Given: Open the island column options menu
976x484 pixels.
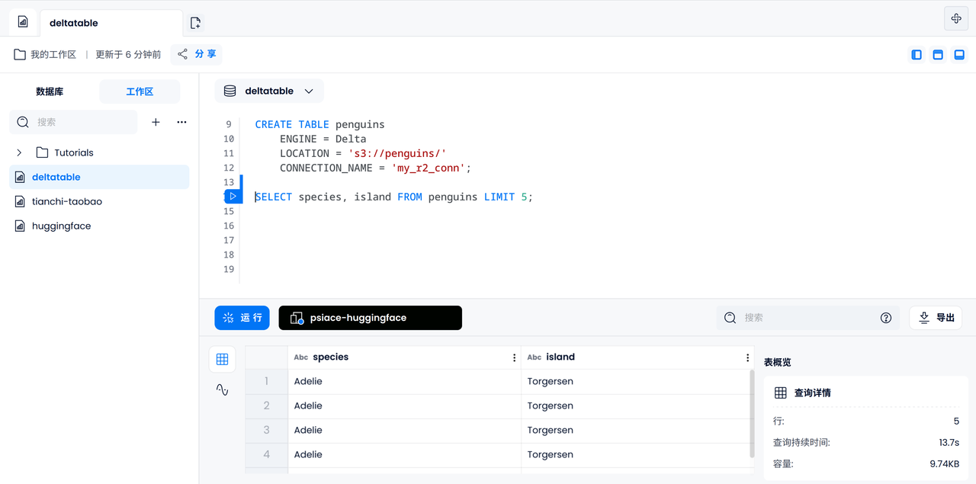Looking at the screenshot, I should tap(747, 357).
